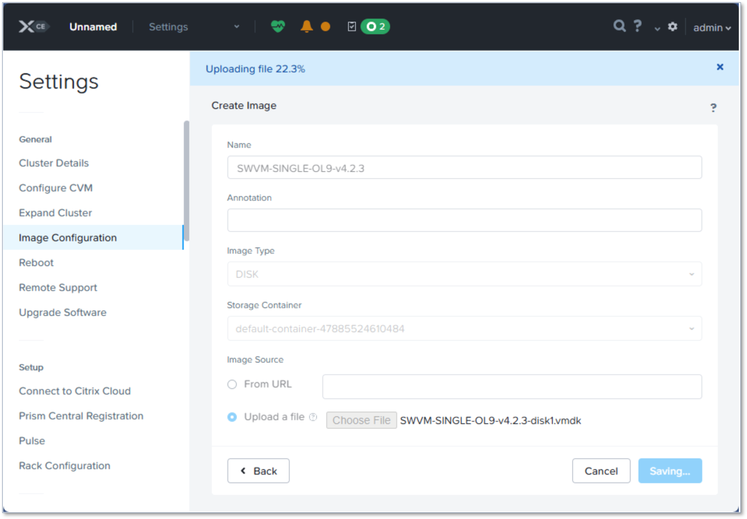Dismiss the Uploading file notification banner

[720, 67]
